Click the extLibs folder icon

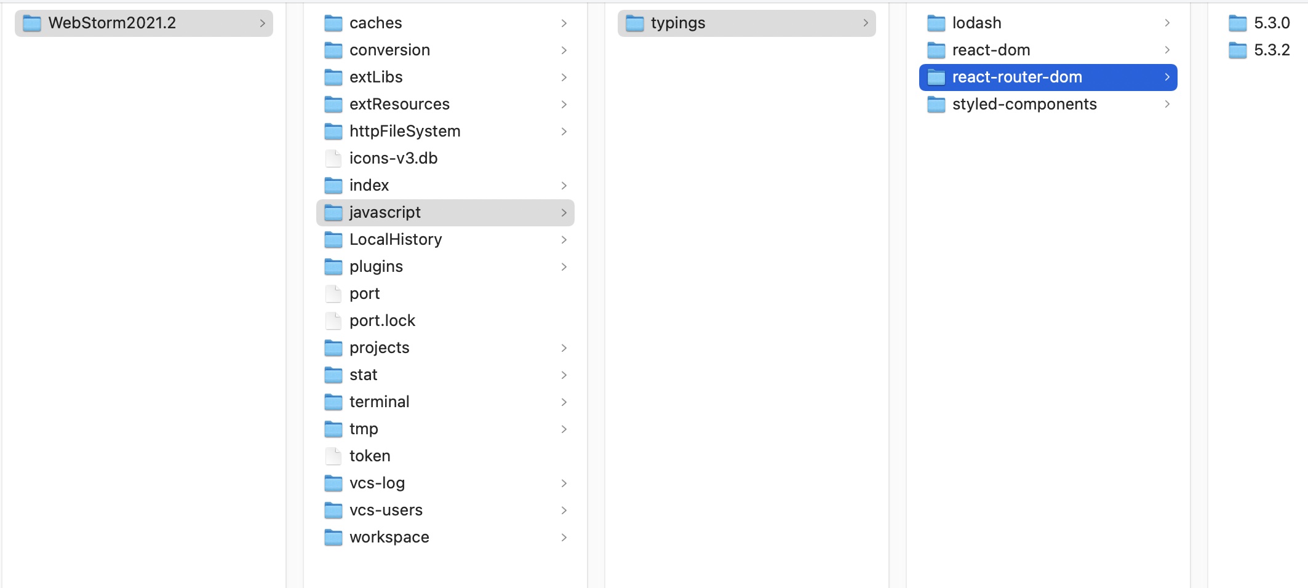[333, 77]
